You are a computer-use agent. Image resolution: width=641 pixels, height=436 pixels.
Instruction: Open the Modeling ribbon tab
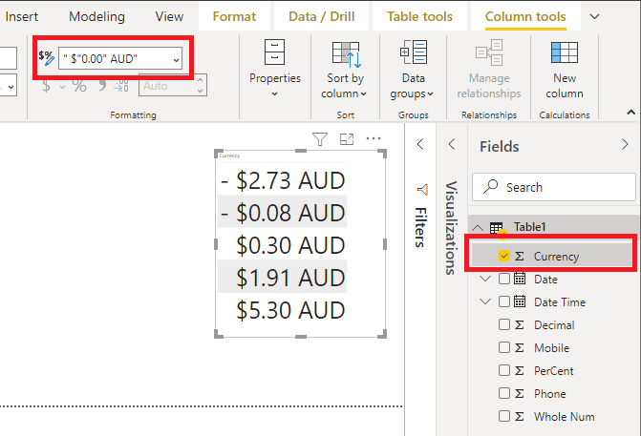(x=96, y=16)
